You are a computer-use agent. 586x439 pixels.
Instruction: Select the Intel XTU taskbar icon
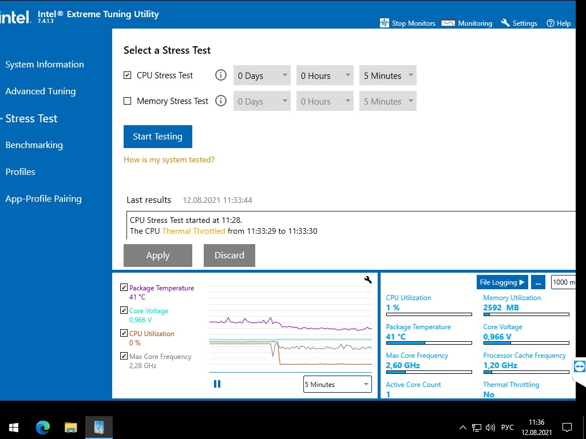(99, 428)
